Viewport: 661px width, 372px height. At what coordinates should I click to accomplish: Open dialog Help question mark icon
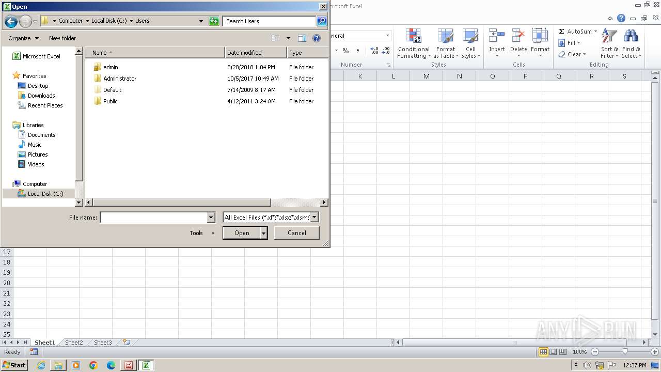(x=317, y=38)
